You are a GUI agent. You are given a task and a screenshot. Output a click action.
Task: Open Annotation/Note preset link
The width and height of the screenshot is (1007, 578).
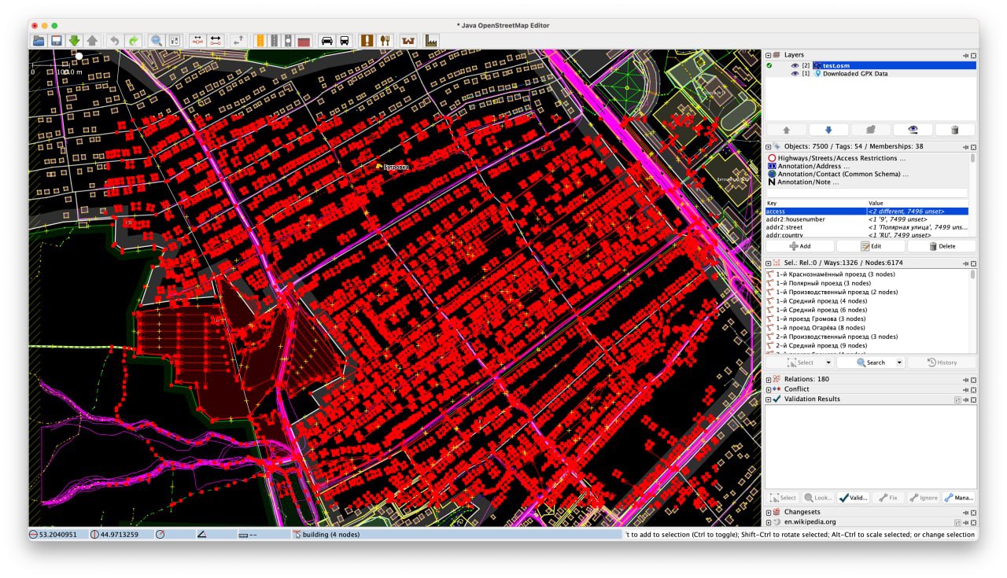click(x=803, y=182)
